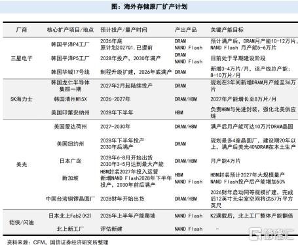Select the 2028年下半年 cell for 印第安纳州

point(117,112)
